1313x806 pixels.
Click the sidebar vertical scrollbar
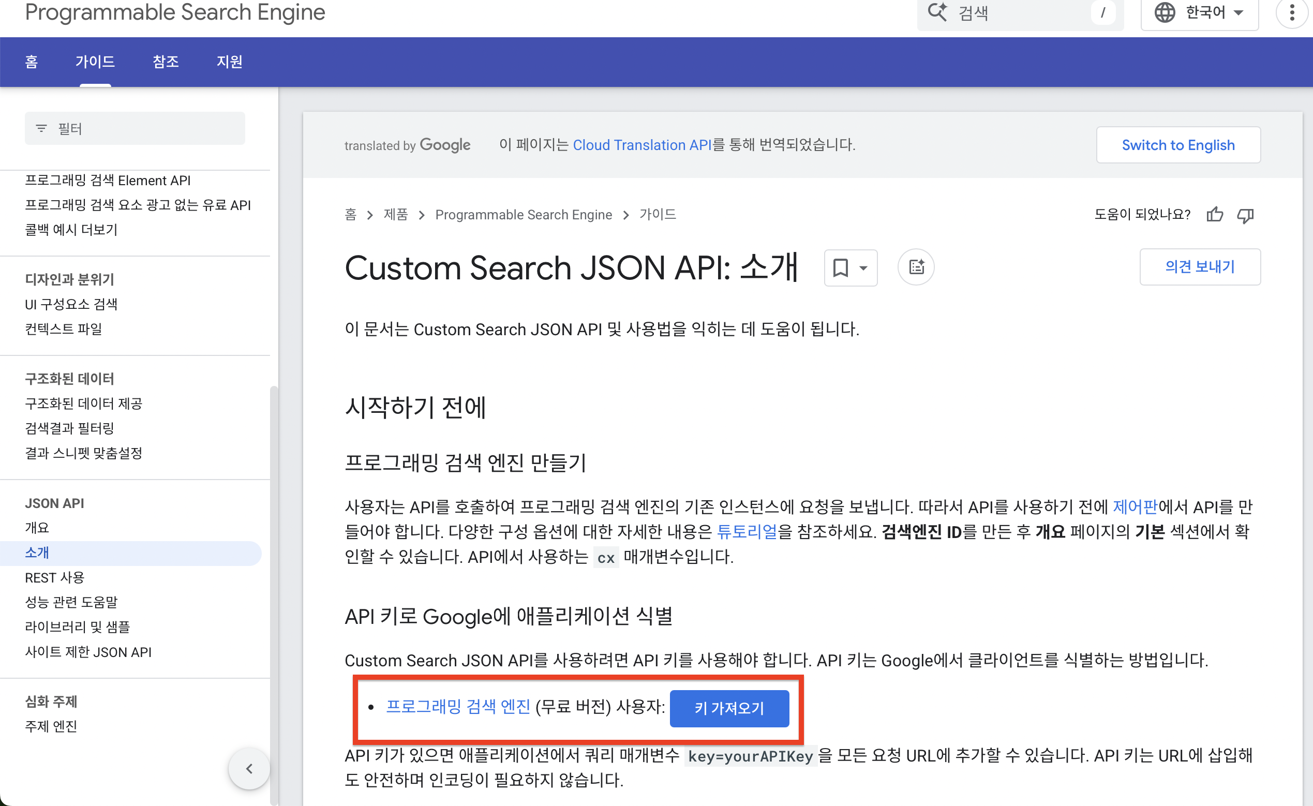(x=274, y=533)
